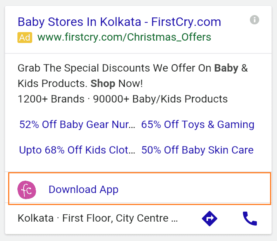Open Upto 68% Off Kids Clothing sitelink
This screenshot has height=241, width=277.
(x=77, y=150)
